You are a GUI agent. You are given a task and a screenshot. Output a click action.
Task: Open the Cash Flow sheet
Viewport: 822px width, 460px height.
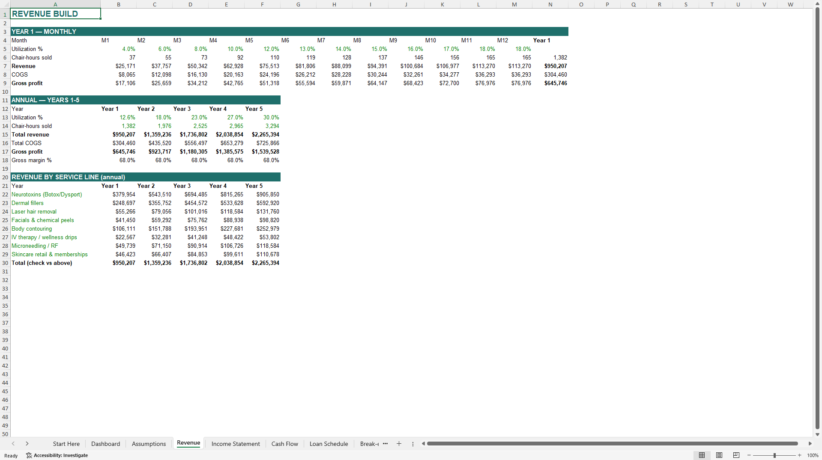point(285,444)
